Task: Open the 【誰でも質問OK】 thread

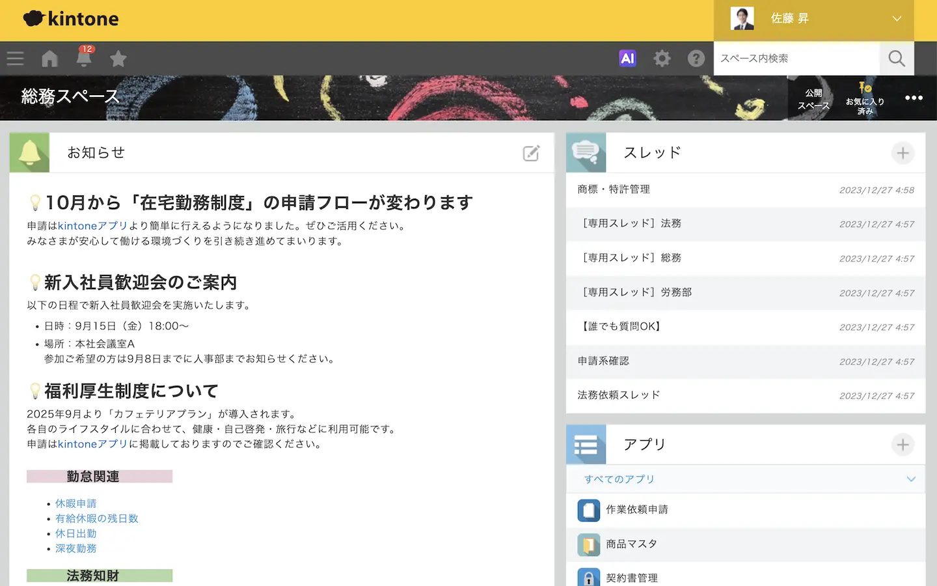Action: [x=621, y=326]
